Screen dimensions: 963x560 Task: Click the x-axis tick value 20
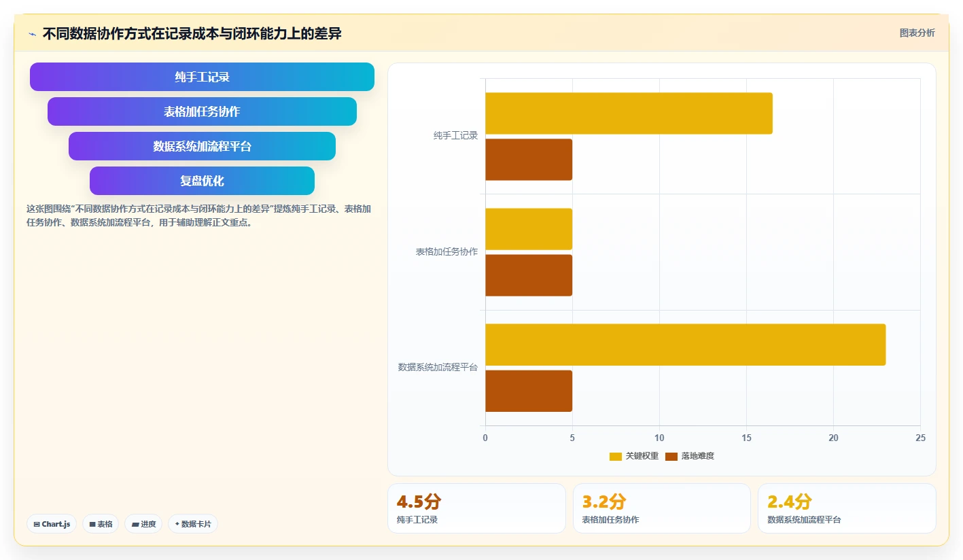[x=833, y=438]
